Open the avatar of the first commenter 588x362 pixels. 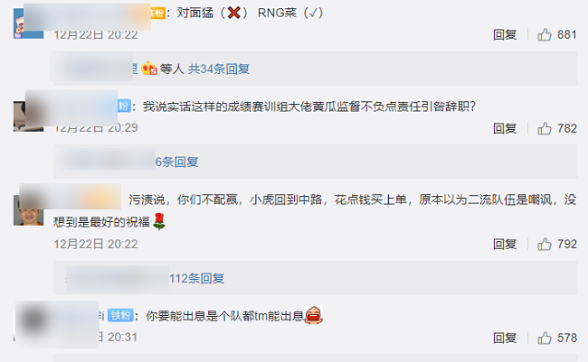click(29, 23)
